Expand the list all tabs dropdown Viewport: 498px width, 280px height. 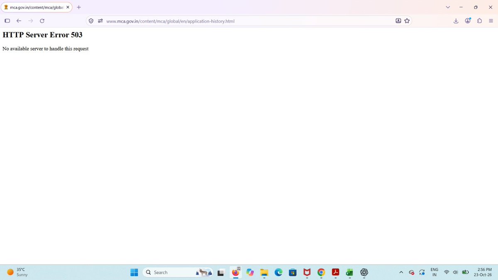point(447,7)
